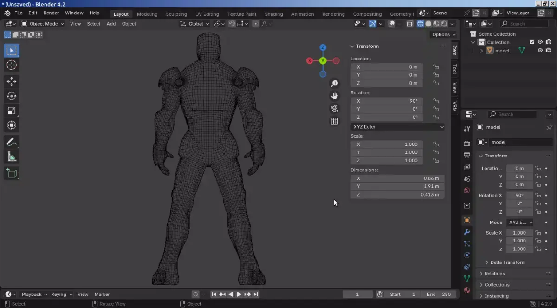This screenshot has height=308, width=557.
Task: Toggle X-ray display mode
Action: (410, 24)
